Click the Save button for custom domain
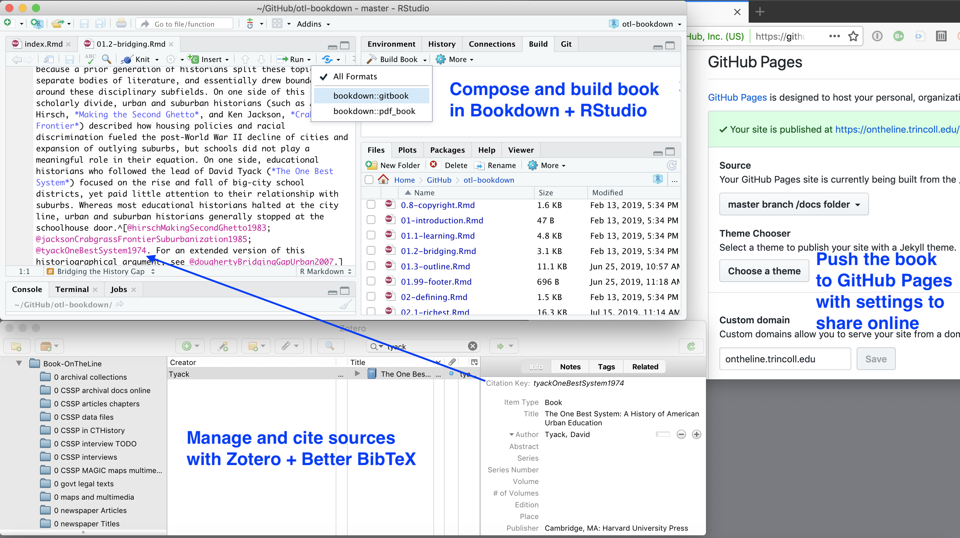Image resolution: width=960 pixels, height=538 pixels. (x=876, y=359)
